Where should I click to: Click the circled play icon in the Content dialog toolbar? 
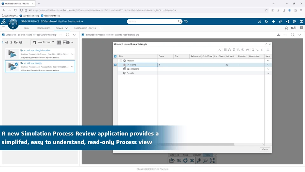(243, 50)
